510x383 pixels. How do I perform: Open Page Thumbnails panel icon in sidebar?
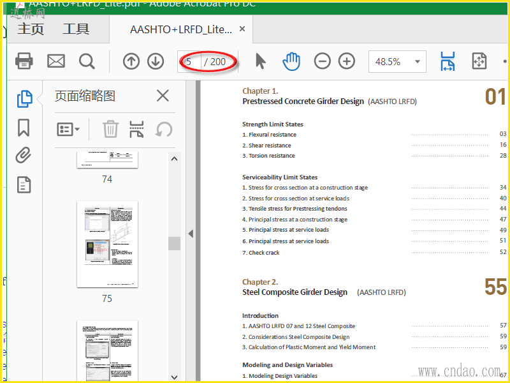click(24, 99)
